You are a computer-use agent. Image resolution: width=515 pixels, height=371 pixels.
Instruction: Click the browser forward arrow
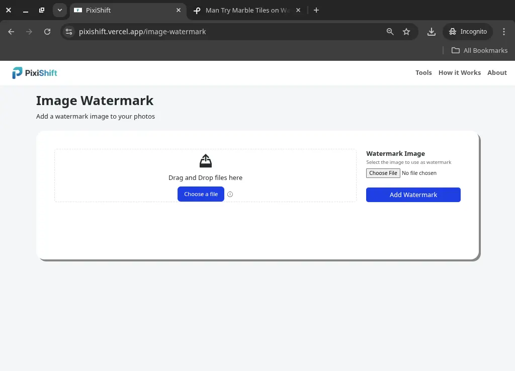point(29,32)
